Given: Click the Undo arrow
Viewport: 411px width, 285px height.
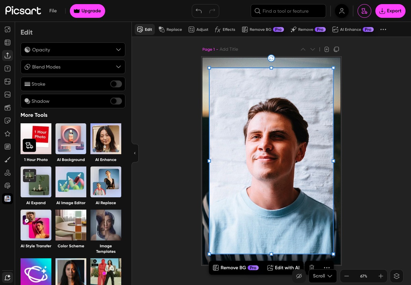Looking at the screenshot, I should click(x=199, y=11).
